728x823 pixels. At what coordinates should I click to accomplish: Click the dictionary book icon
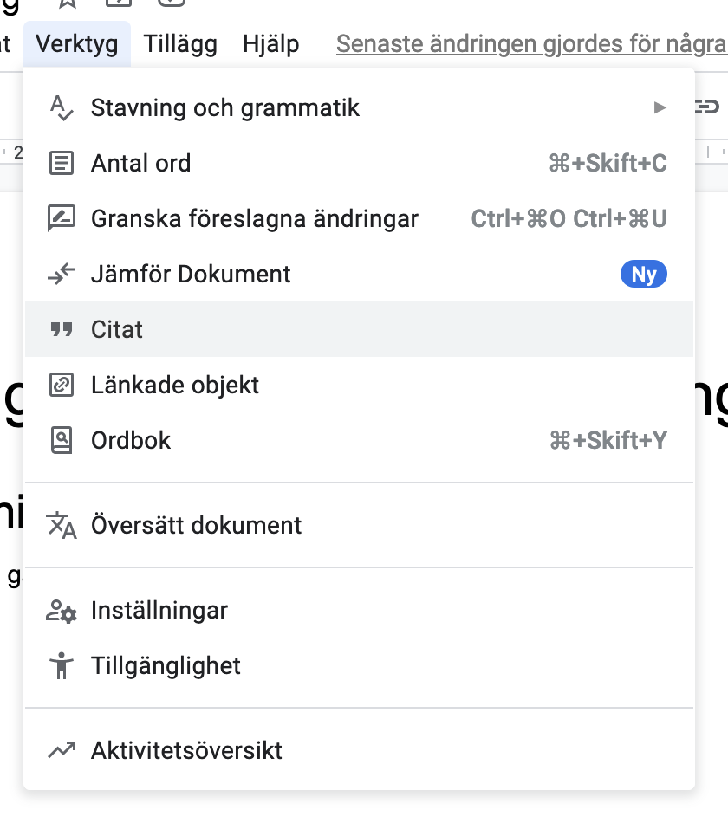62,440
